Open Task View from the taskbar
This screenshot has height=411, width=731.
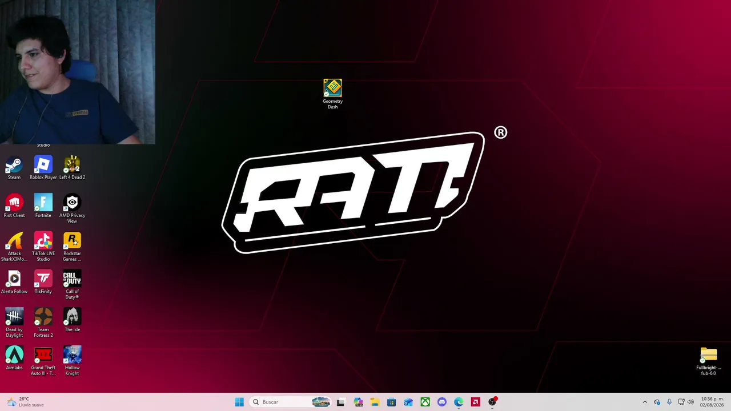coord(340,402)
